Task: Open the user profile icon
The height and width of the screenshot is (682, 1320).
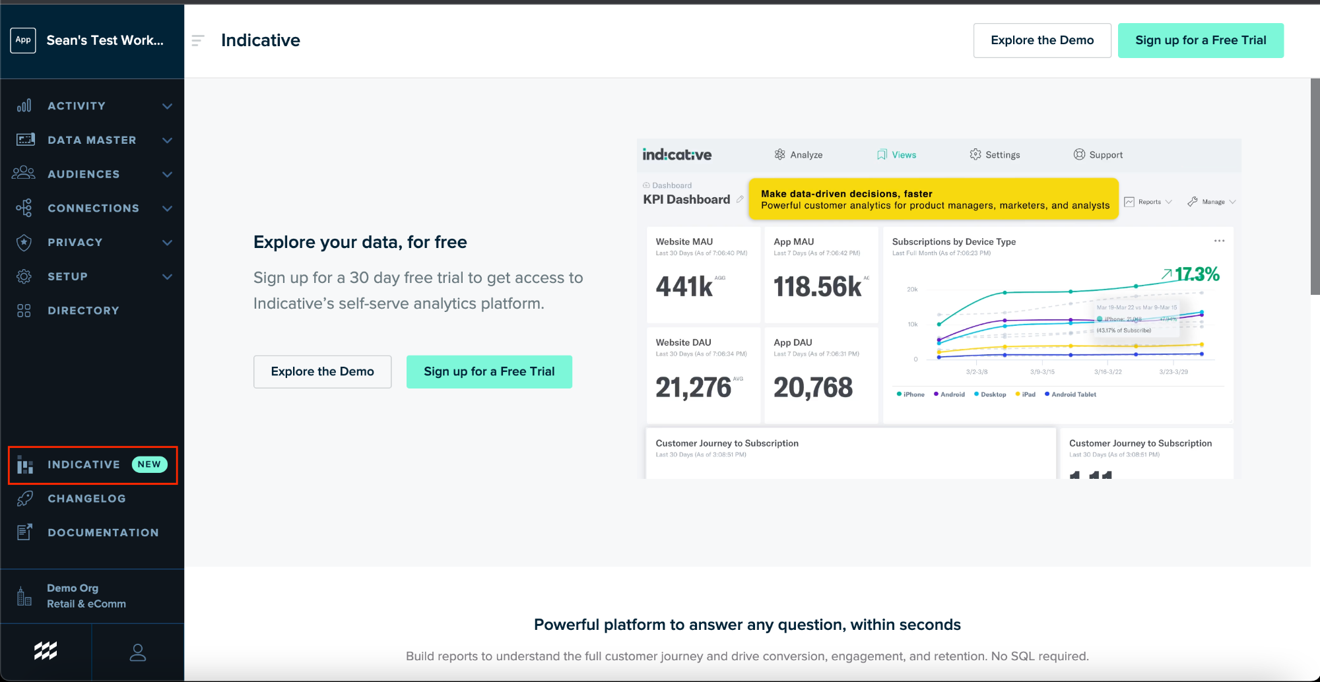Action: coord(137,652)
